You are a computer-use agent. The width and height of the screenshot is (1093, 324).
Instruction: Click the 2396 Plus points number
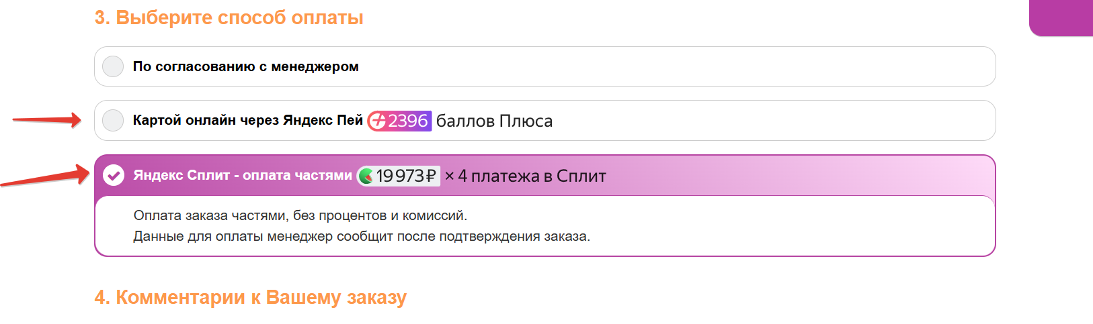407,121
